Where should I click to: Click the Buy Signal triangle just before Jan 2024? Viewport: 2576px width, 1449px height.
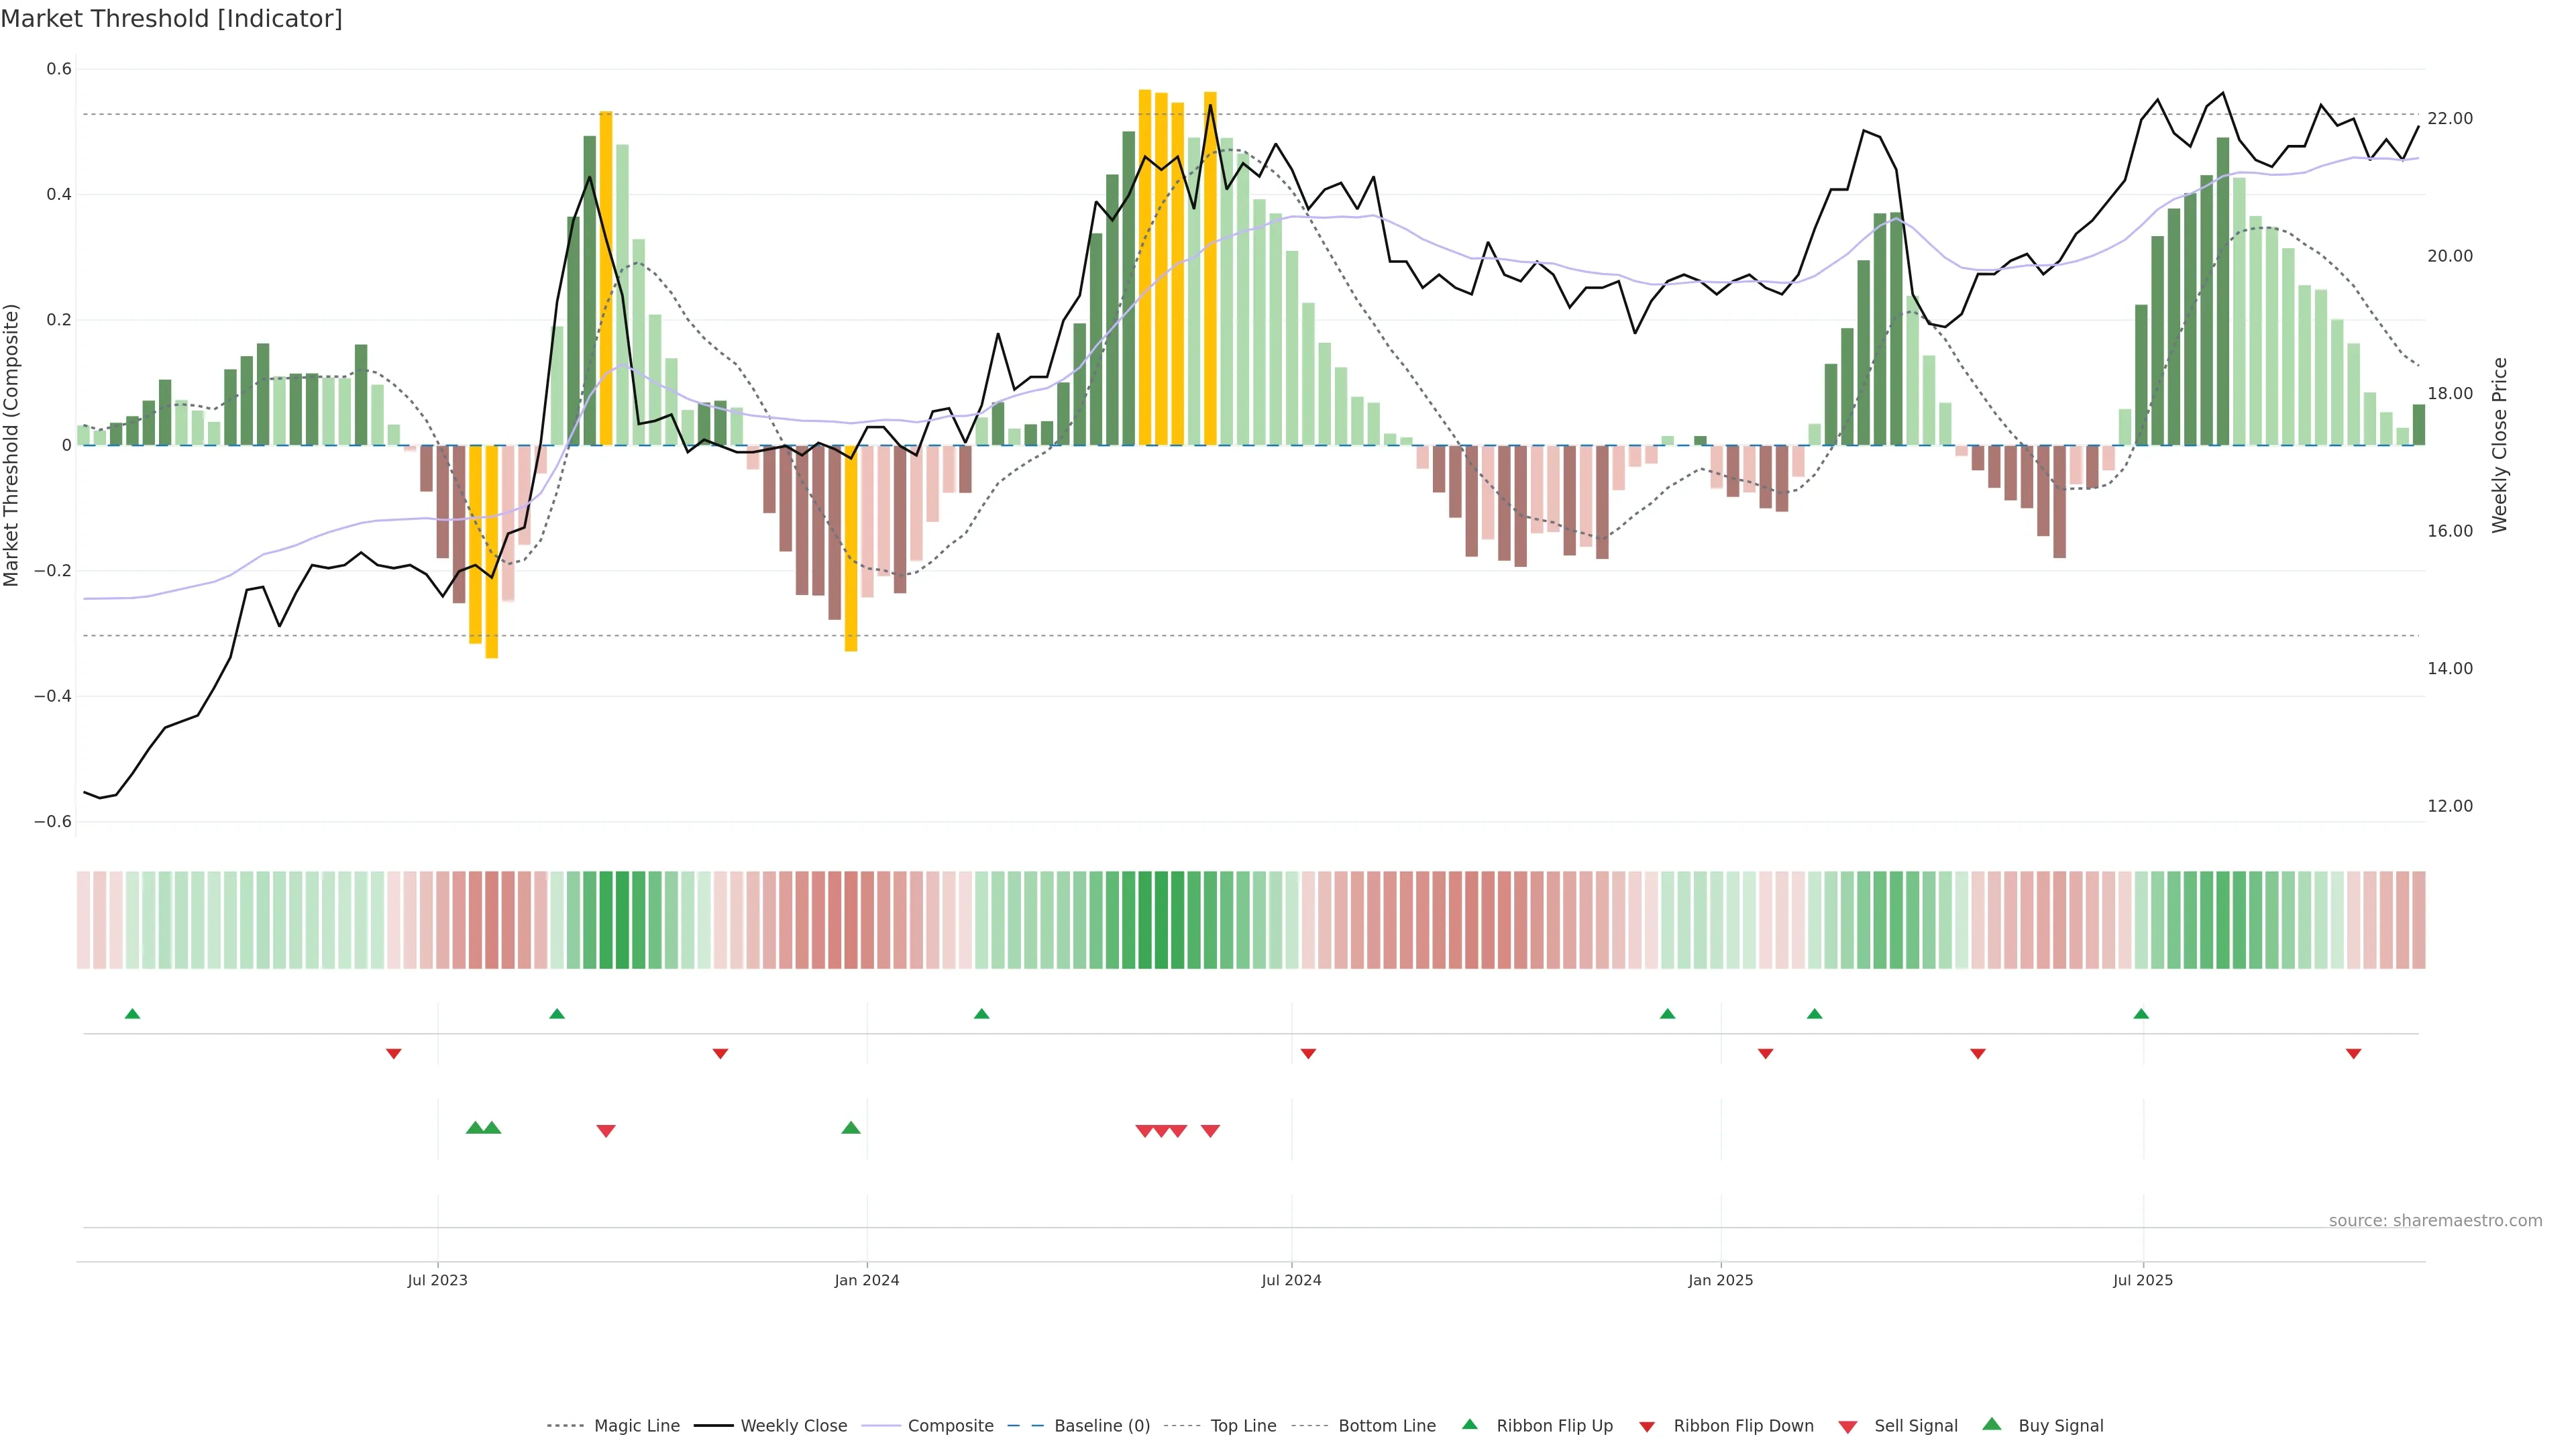tap(851, 1128)
